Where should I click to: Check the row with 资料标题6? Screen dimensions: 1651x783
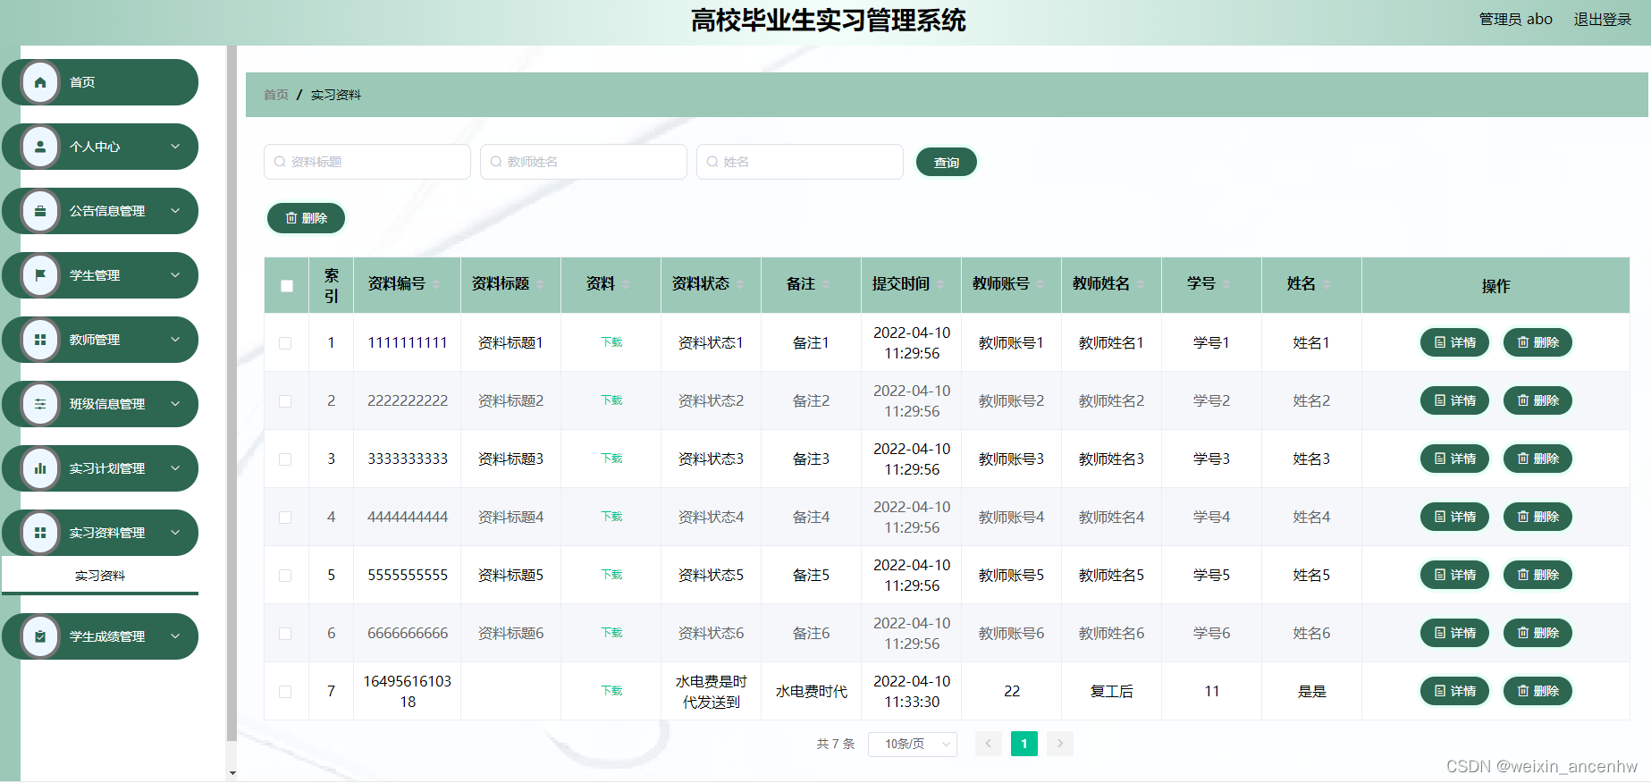(x=285, y=634)
